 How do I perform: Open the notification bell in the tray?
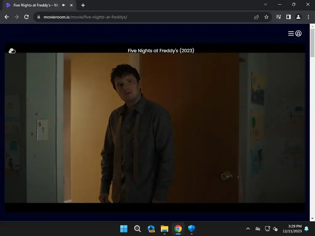(307, 229)
